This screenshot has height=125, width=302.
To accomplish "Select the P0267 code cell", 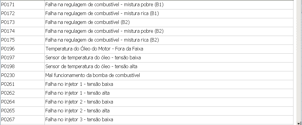I will point(8,120).
